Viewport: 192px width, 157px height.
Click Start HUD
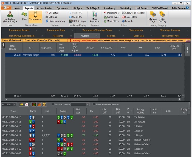pos(76,13)
